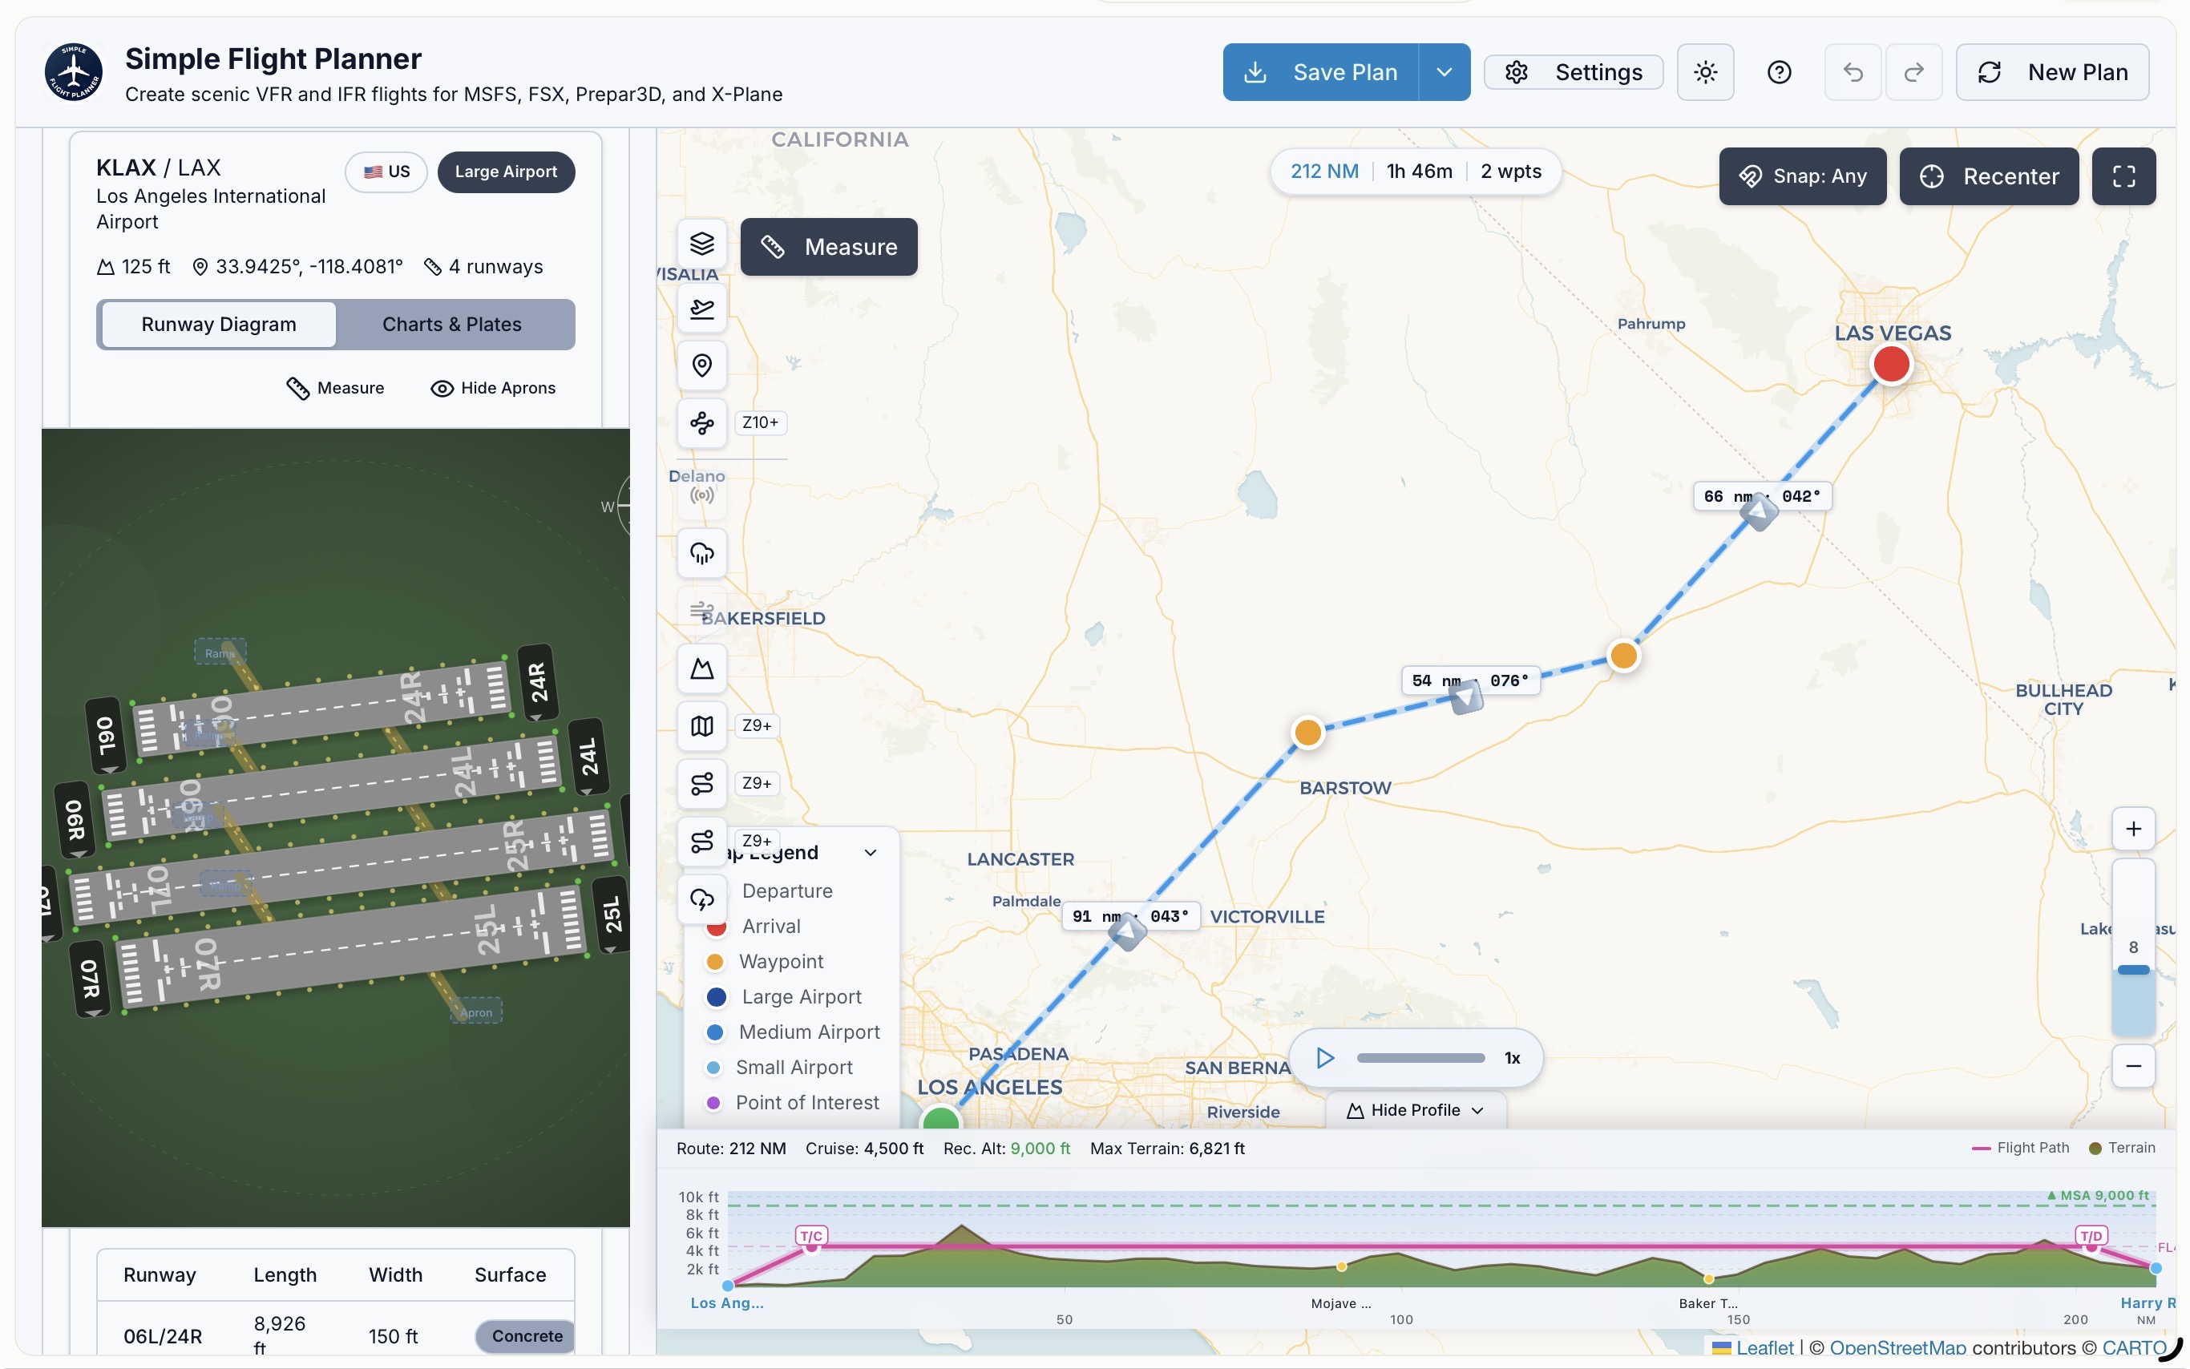Switch to Charts & Plates tab
The image size is (2190, 1369).
[452, 325]
